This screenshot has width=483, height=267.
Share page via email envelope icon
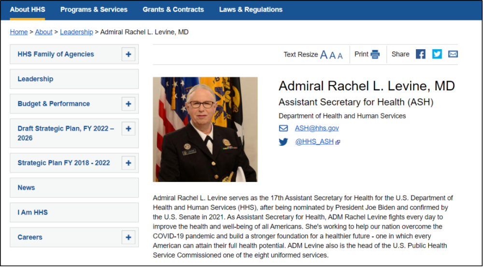(x=453, y=54)
